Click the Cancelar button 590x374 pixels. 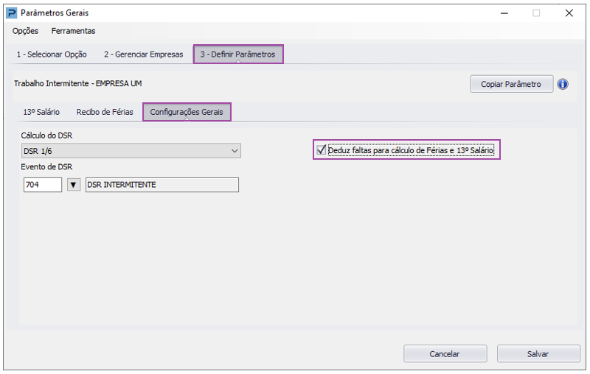(445, 353)
